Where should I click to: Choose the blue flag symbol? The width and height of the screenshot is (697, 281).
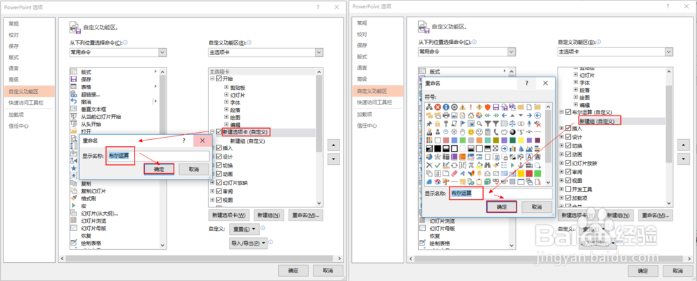(463, 124)
